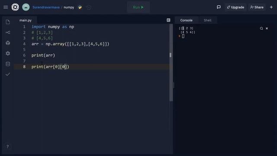Clear the console with X icon
277x156 pixels.
point(267,28)
